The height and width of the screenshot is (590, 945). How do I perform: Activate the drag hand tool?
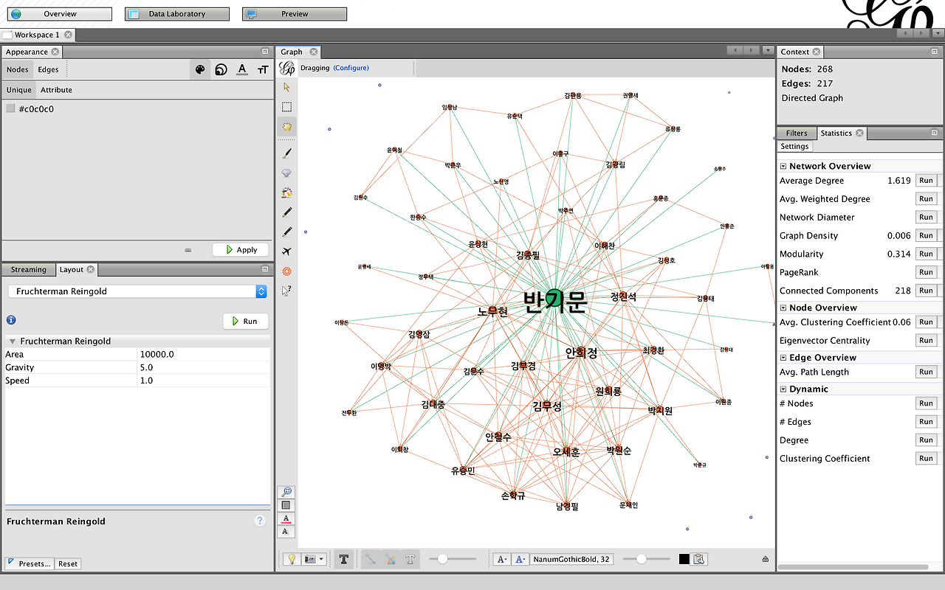287,127
